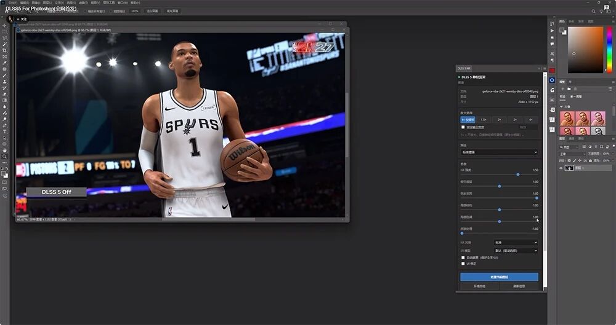Click the blue process current layer button
Image resolution: width=616 pixels, height=325 pixels.
click(x=499, y=277)
